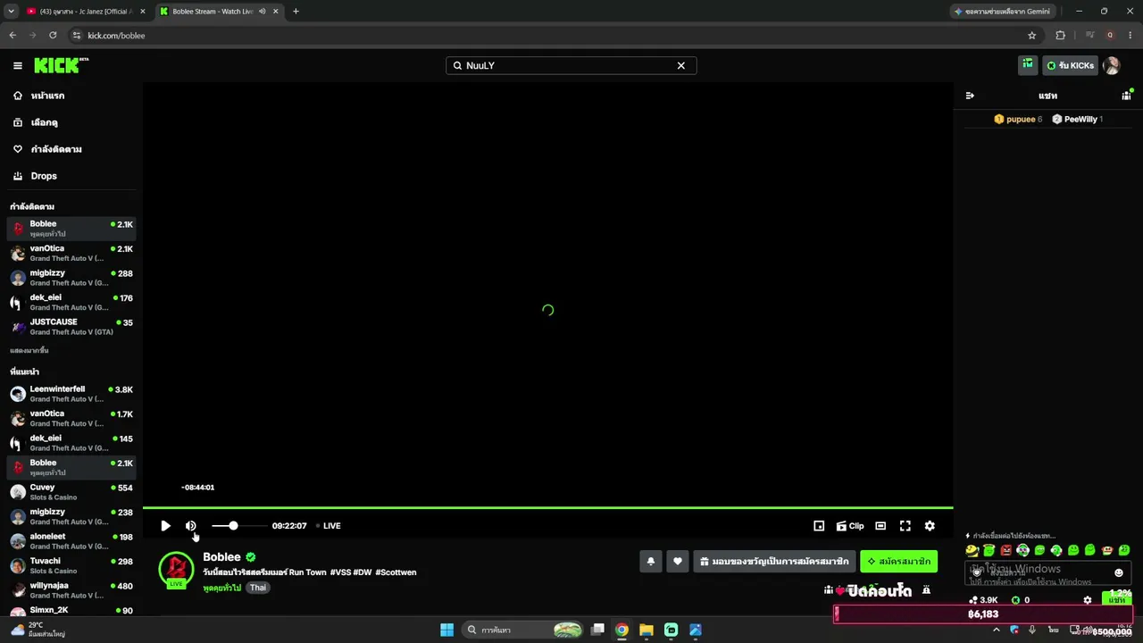Bookmark this page with star icon
This screenshot has height=643, width=1143.
1032,36
